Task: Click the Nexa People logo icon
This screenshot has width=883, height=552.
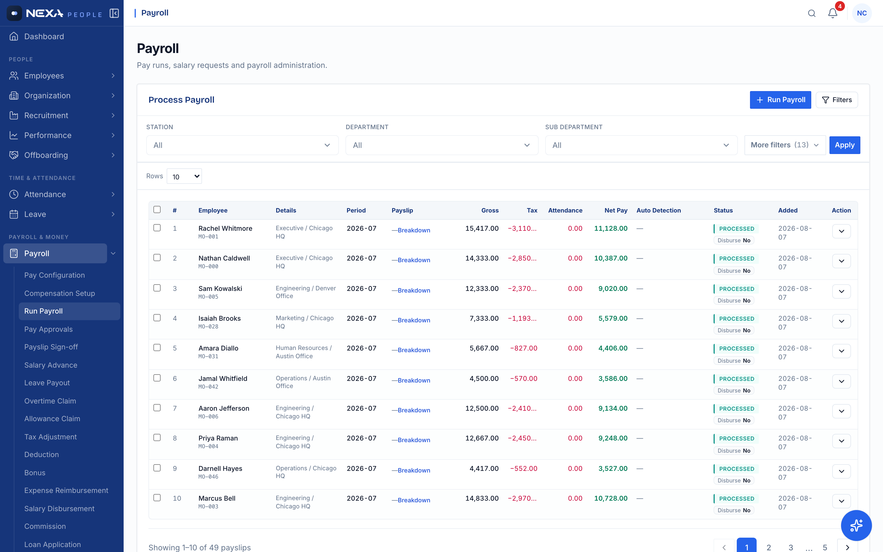Action: pyautogui.click(x=14, y=14)
